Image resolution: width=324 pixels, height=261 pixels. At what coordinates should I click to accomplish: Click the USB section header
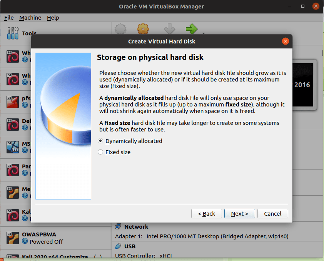point(130,246)
